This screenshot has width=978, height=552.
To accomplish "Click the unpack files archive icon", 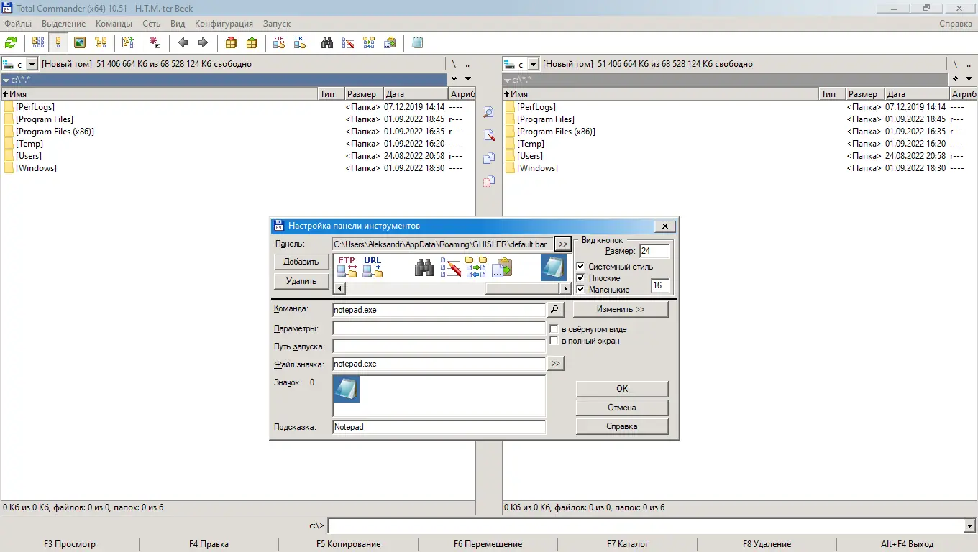I will point(252,42).
